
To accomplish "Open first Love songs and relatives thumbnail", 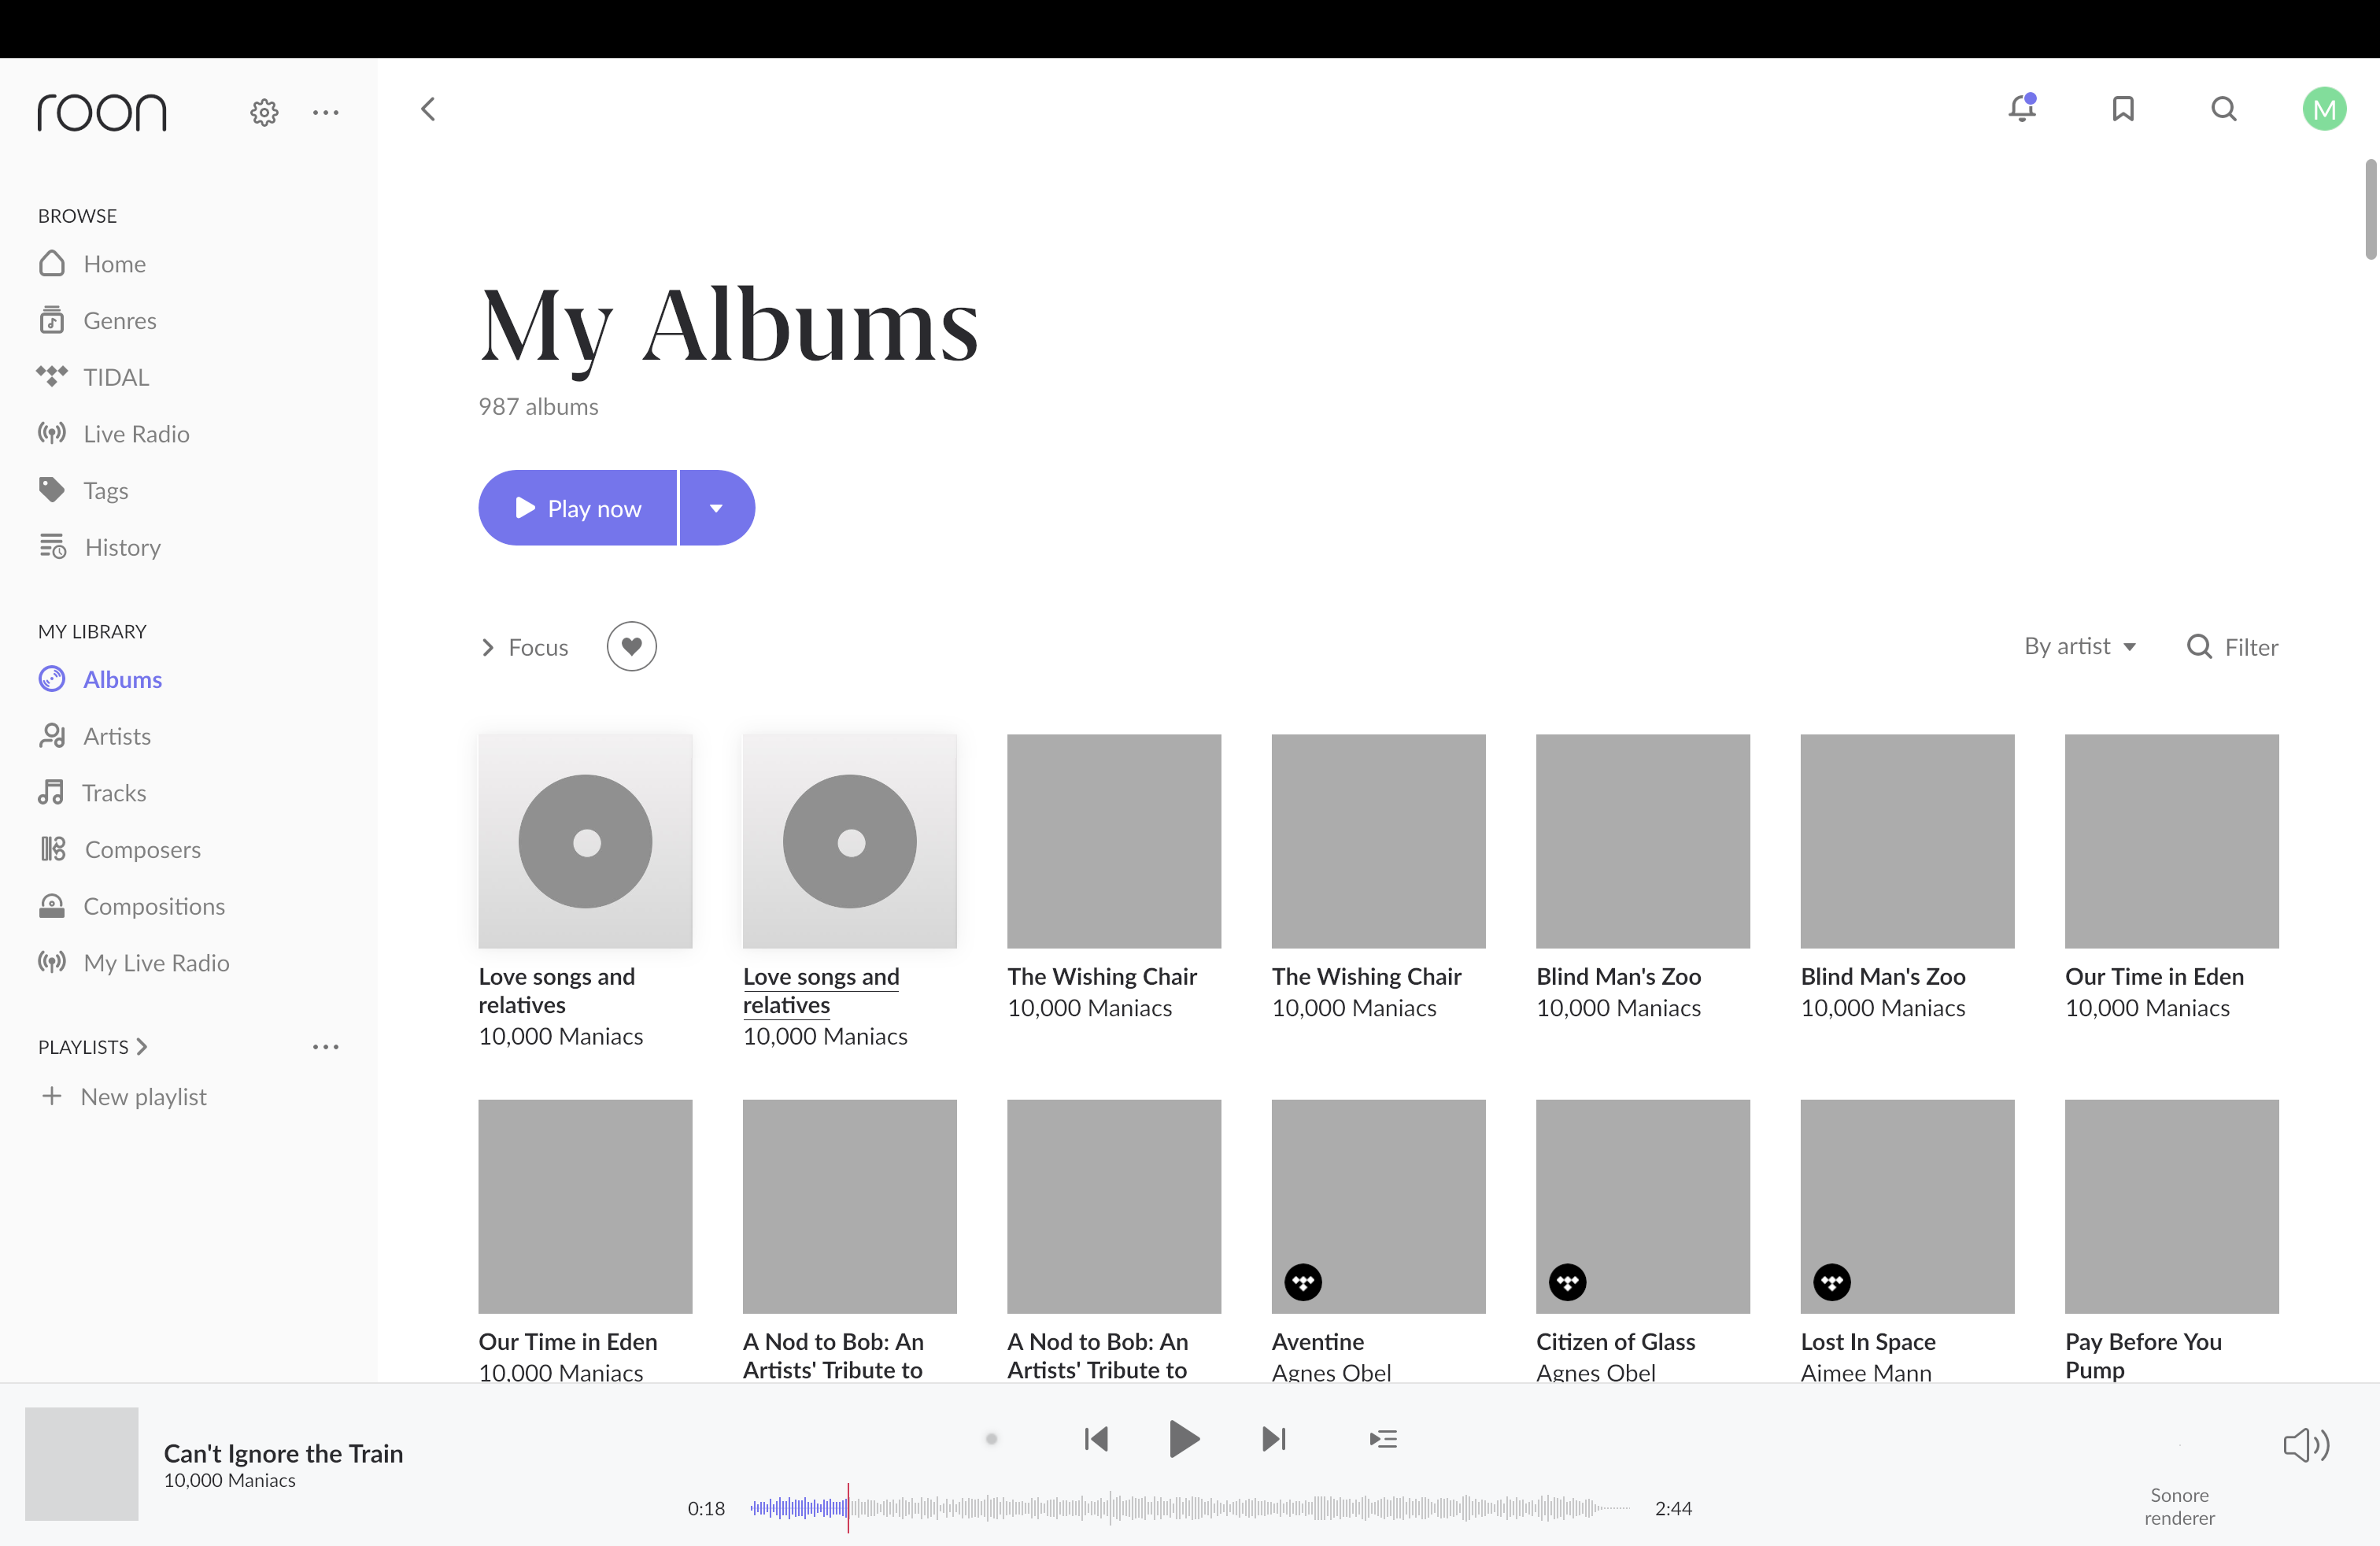I will (x=585, y=841).
